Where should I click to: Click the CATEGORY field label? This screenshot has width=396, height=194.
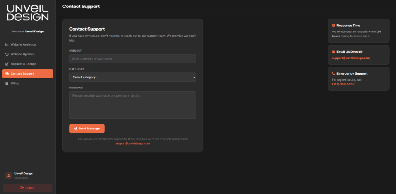click(77, 69)
